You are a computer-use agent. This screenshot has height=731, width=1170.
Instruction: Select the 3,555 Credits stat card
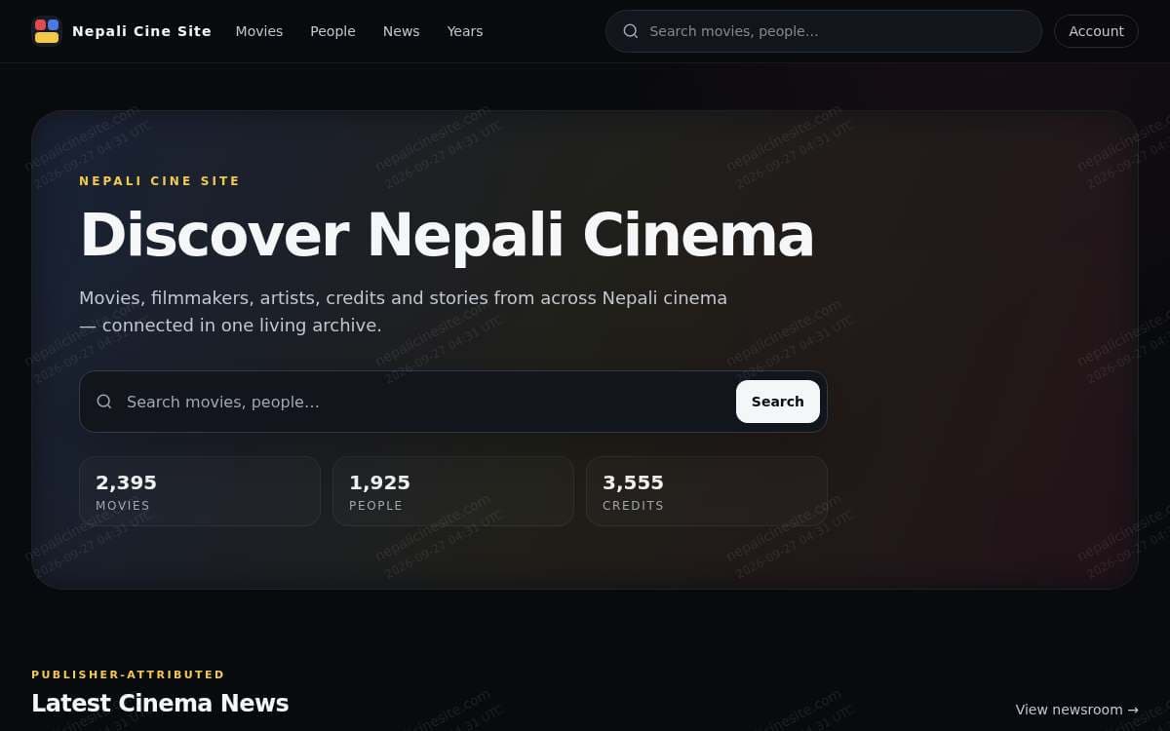[x=707, y=491]
